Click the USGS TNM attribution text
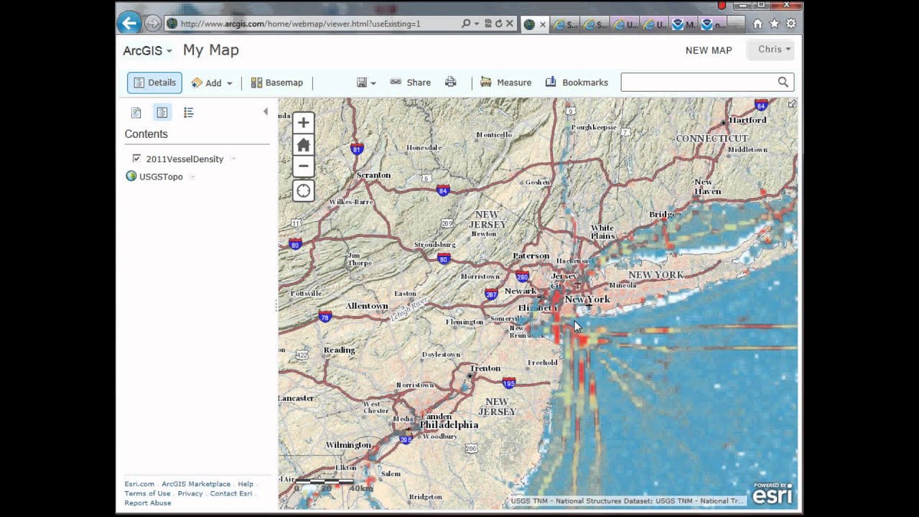 628,501
